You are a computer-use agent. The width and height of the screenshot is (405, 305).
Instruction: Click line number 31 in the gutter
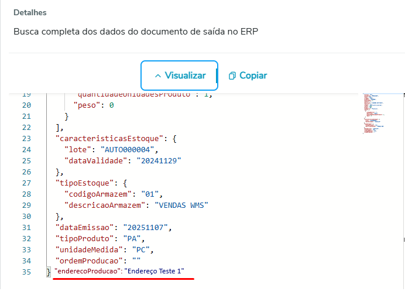(26, 227)
